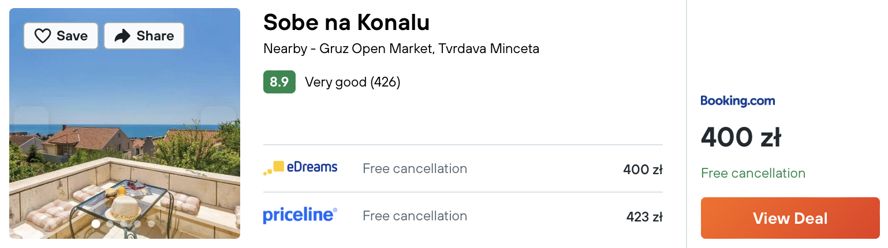The image size is (888, 248).
Task: Click the Booking.com logo
Action: [x=737, y=101]
